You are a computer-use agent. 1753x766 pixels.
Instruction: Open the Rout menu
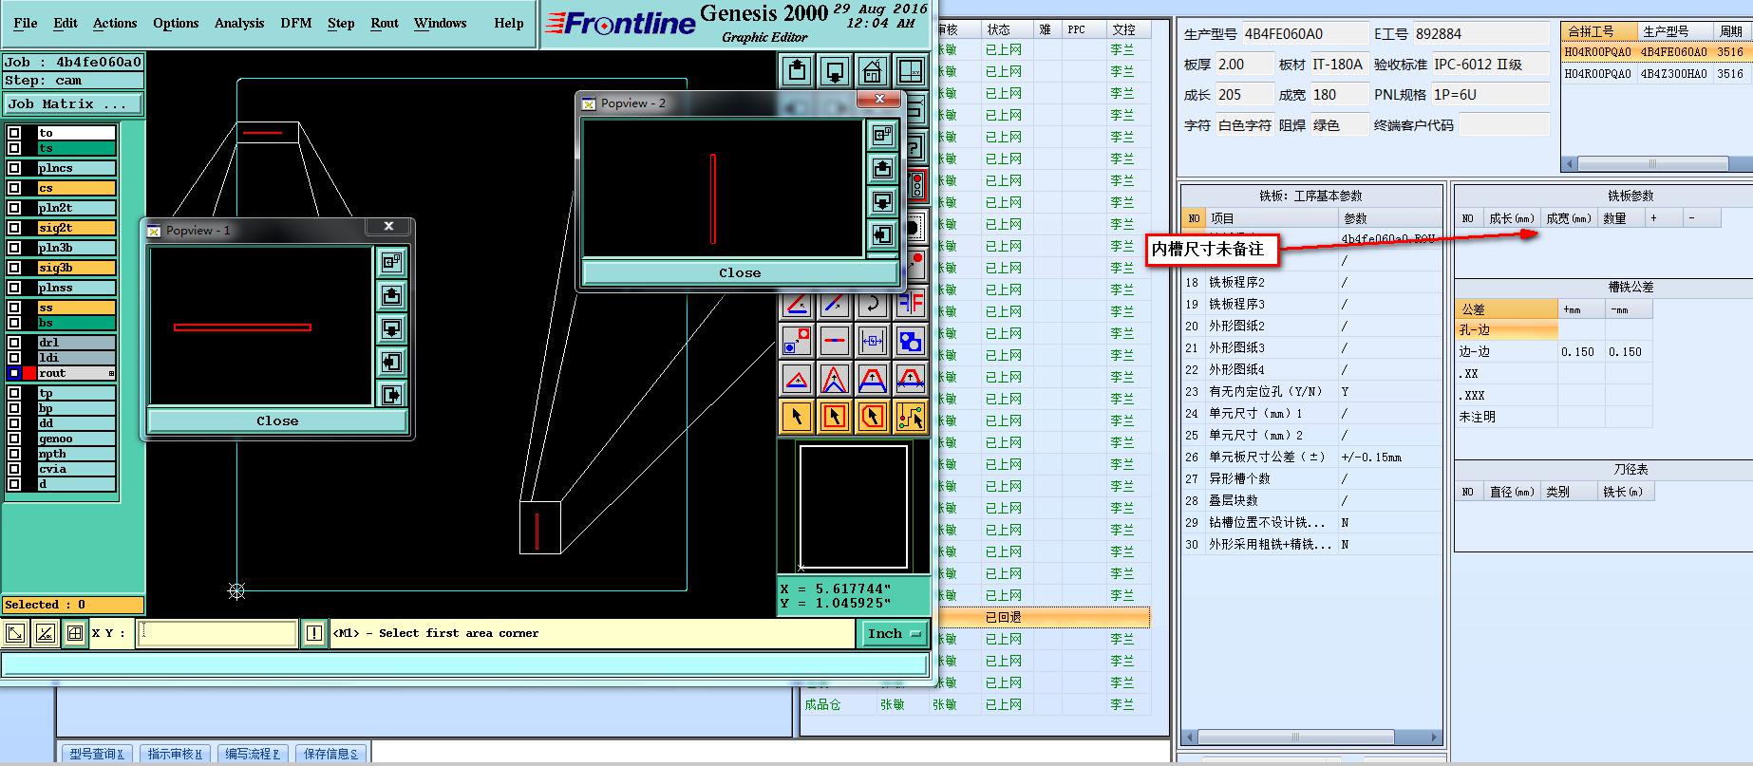(385, 23)
